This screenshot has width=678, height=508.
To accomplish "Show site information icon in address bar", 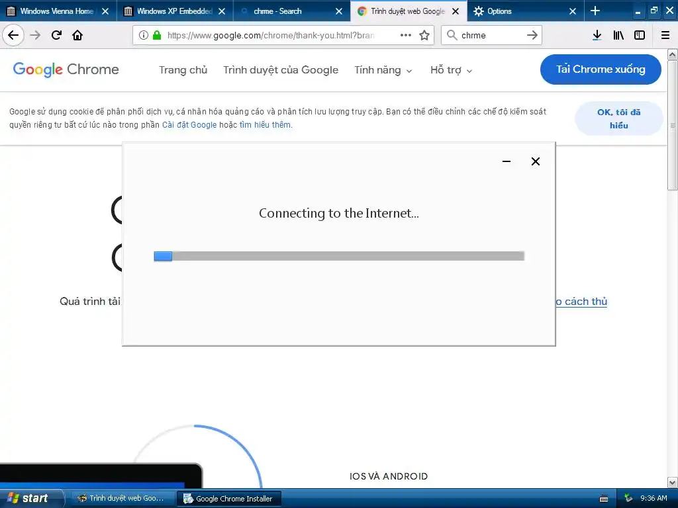I will click(144, 35).
